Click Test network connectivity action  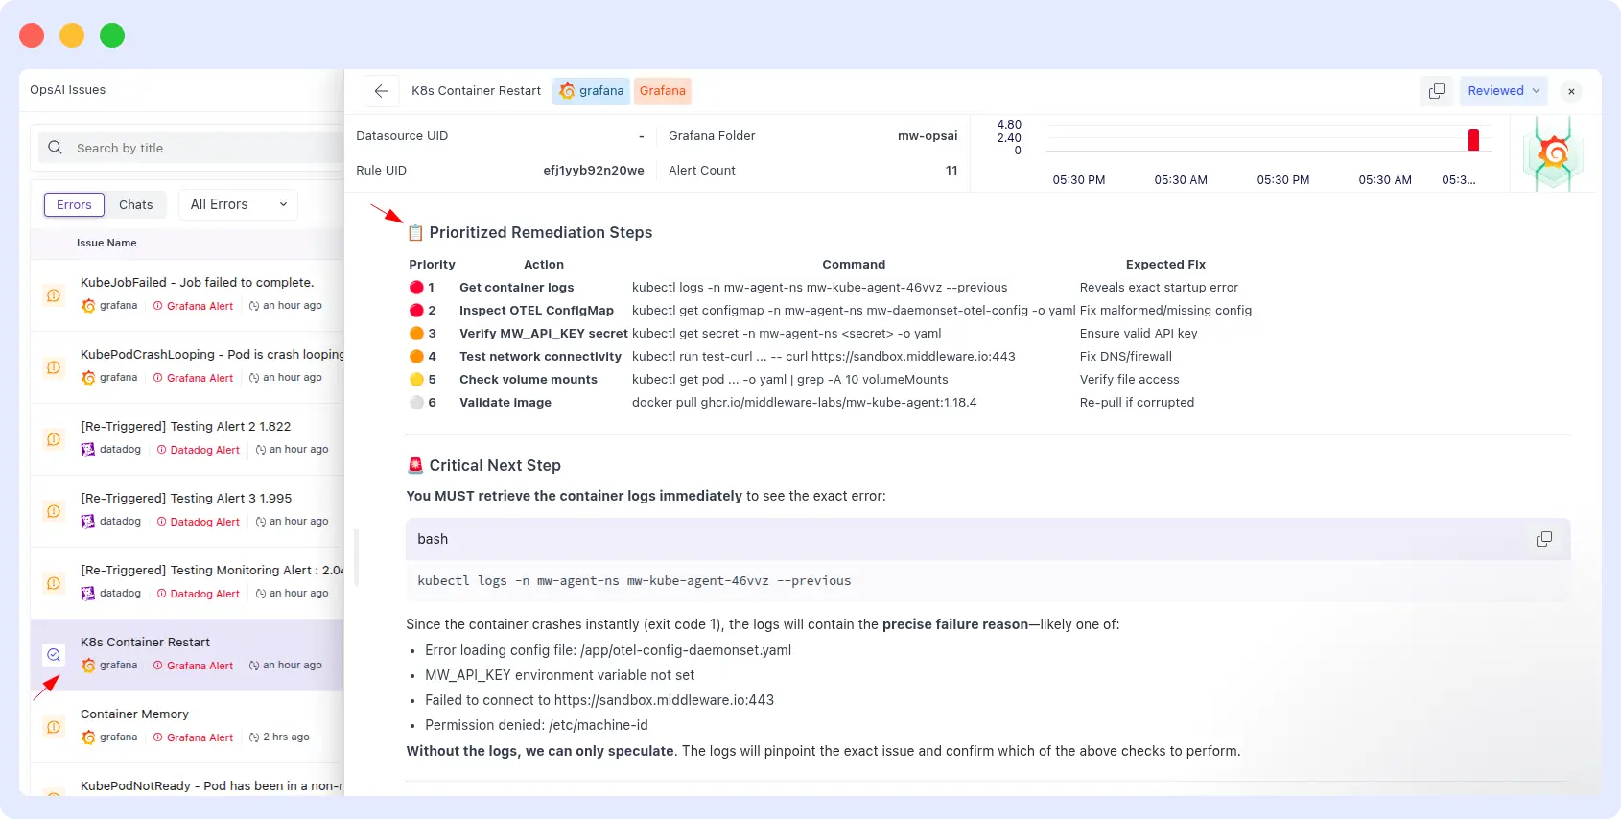[540, 357]
